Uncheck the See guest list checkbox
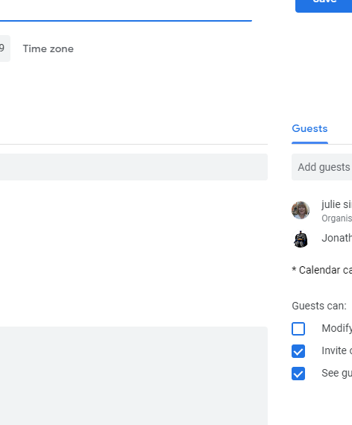The width and height of the screenshot is (352, 425). point(298,374)
